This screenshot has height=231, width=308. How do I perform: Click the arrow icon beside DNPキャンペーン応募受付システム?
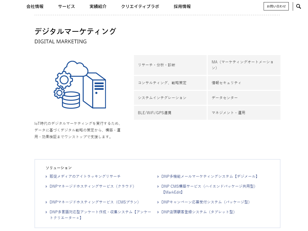click(158, 202)
